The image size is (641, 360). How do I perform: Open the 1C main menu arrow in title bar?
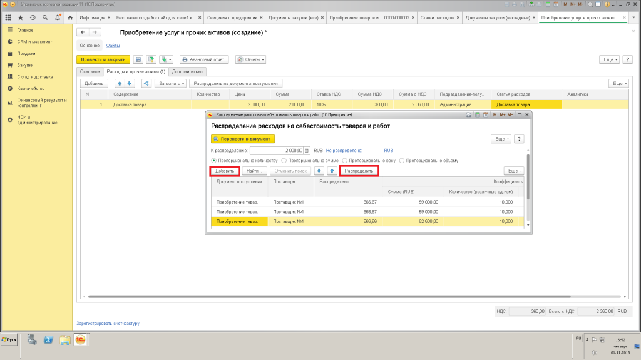click(x=13, y=4)
